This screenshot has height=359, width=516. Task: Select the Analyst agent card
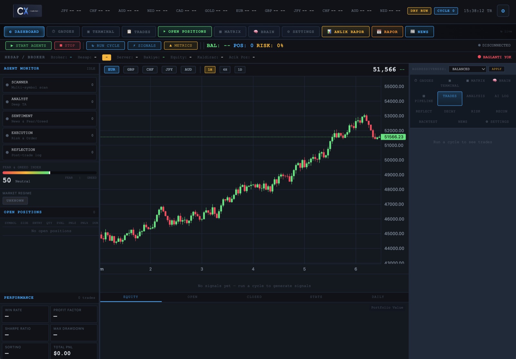click(x=50, y=102)
